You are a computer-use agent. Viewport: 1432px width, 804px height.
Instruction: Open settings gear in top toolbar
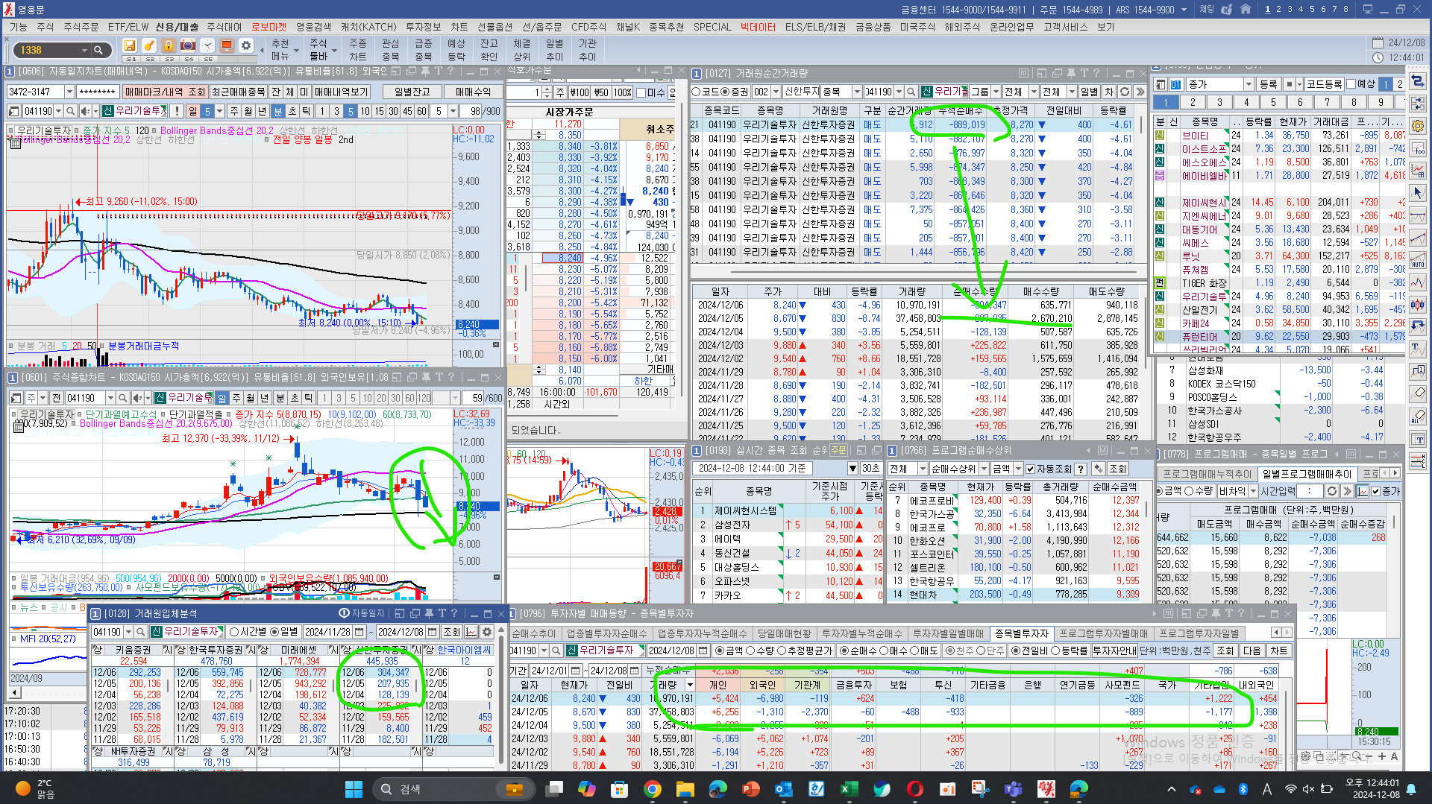click(x=246, y=46)
